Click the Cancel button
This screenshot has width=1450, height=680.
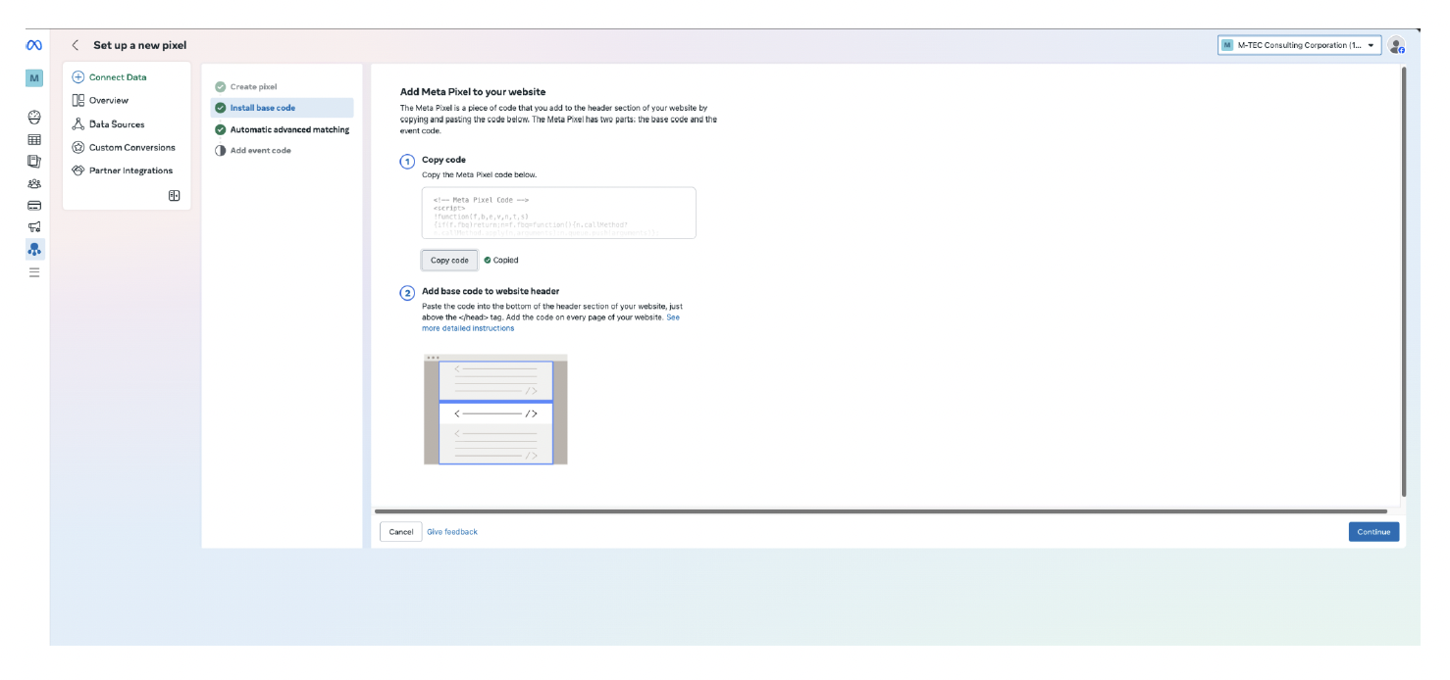(400, 531)
